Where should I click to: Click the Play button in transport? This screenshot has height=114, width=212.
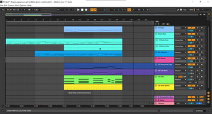78,10
